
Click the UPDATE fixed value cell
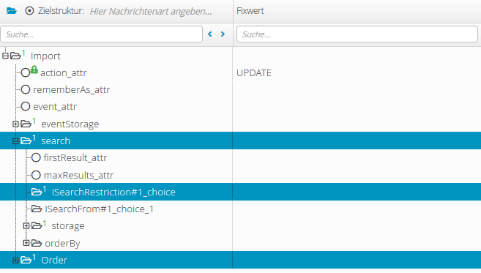[357, 73]
